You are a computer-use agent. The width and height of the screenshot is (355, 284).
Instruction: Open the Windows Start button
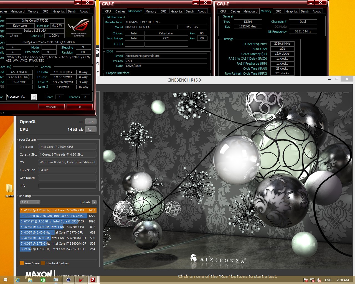[5, 280]
